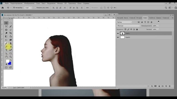
Task: Select the Zoom tool in the toolbox
Action: [x=11, y=57]
